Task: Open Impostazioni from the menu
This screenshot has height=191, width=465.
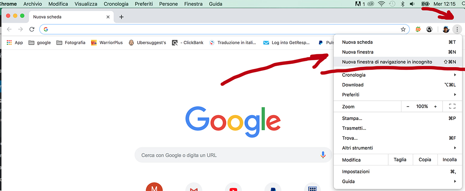Action: [x=356, y=172]
